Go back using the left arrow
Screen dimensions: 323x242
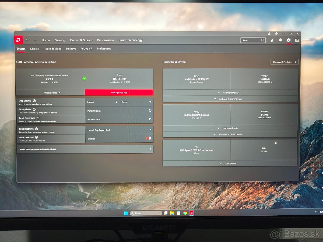coord(27,40)
